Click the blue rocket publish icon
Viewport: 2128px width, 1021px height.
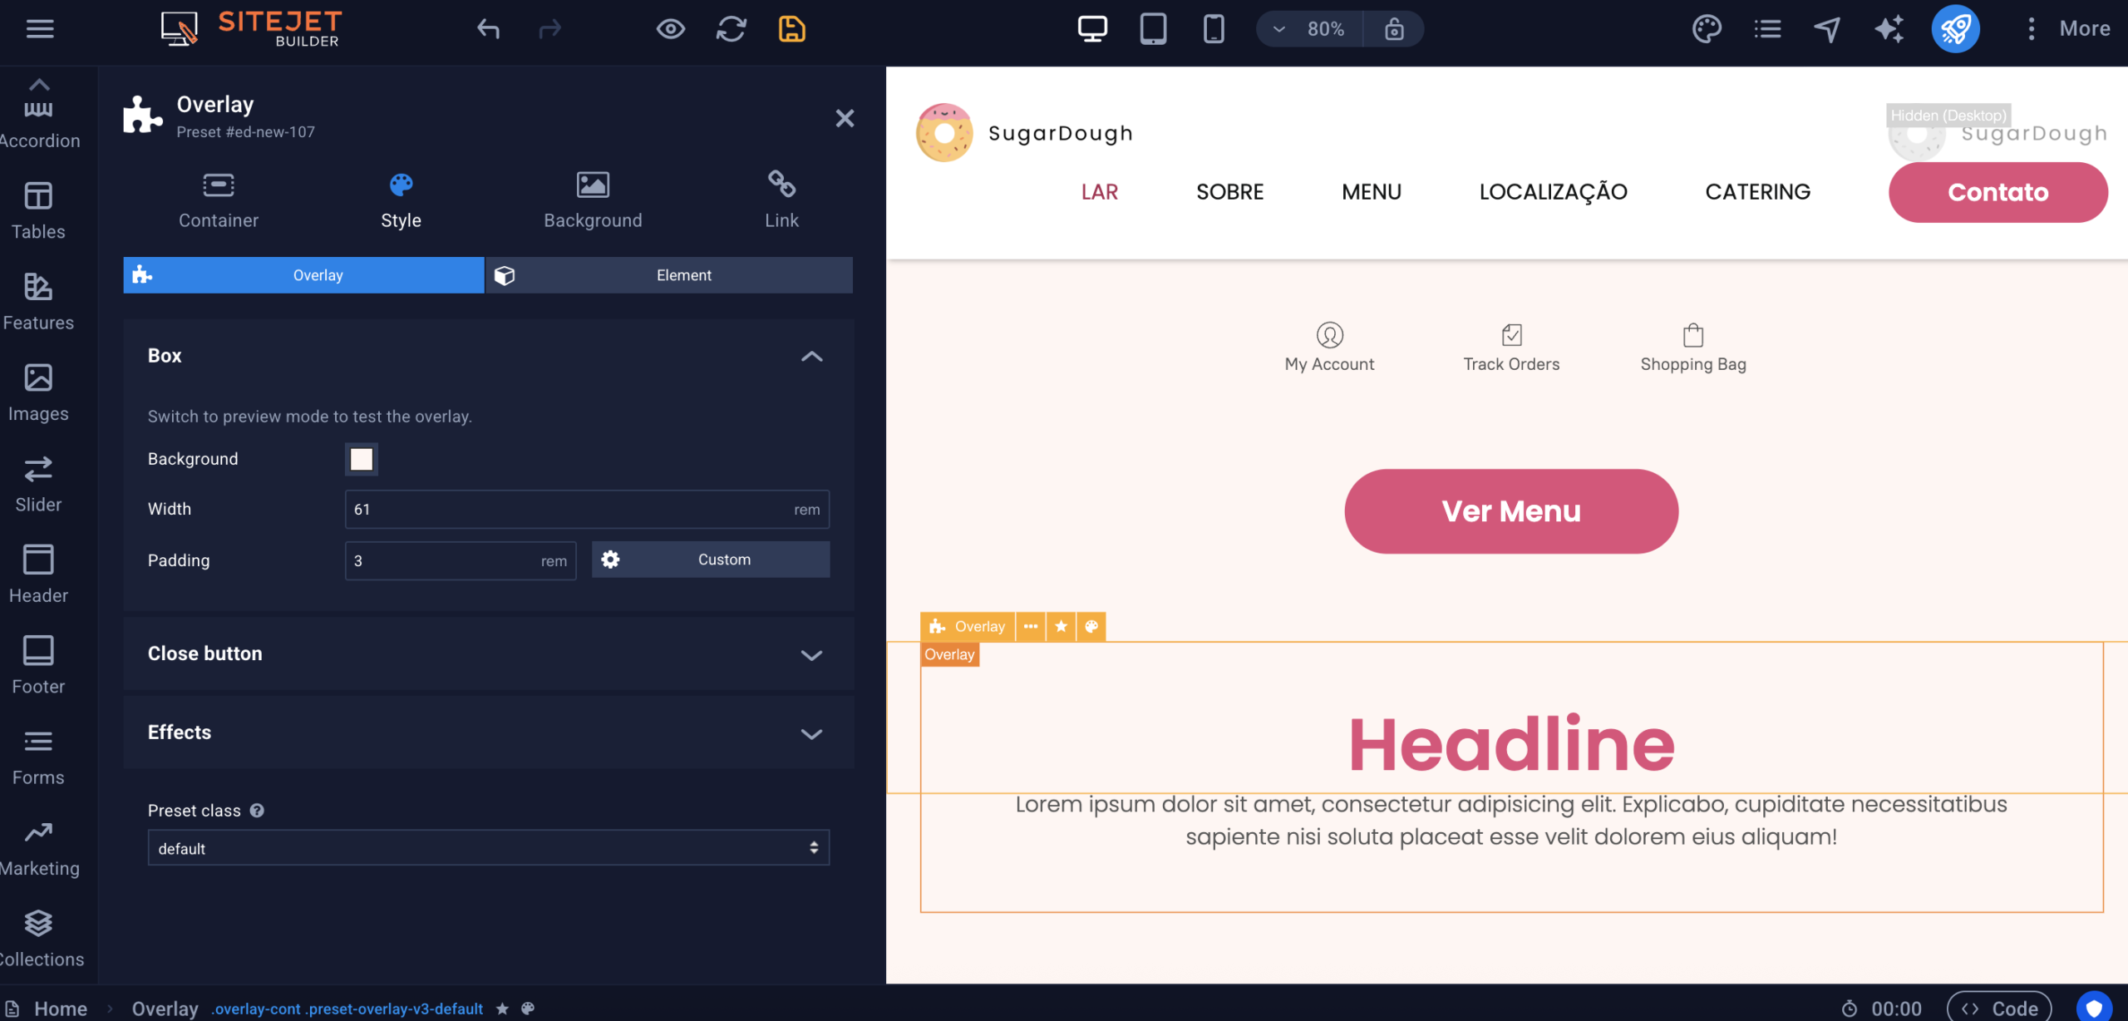point(1954,29)
